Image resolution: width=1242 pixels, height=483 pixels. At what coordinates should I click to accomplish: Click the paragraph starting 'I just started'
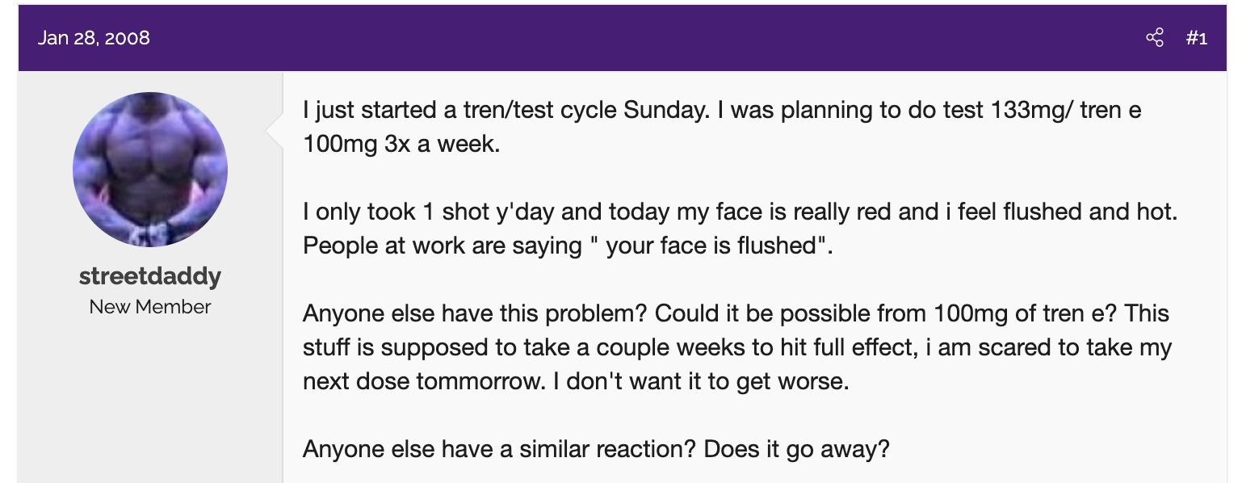click(x=721, y=111)
